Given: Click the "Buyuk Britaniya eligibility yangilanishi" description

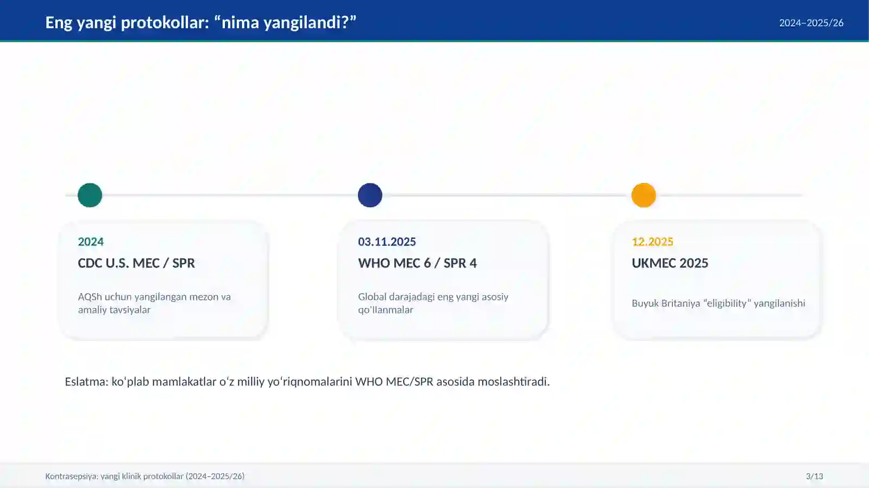Looking at the screenshot, I should point(719,303).
